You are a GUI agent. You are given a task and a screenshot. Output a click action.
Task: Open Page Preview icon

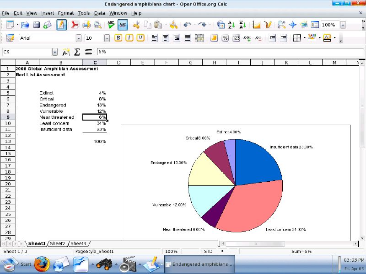click(x=97, y=25)
